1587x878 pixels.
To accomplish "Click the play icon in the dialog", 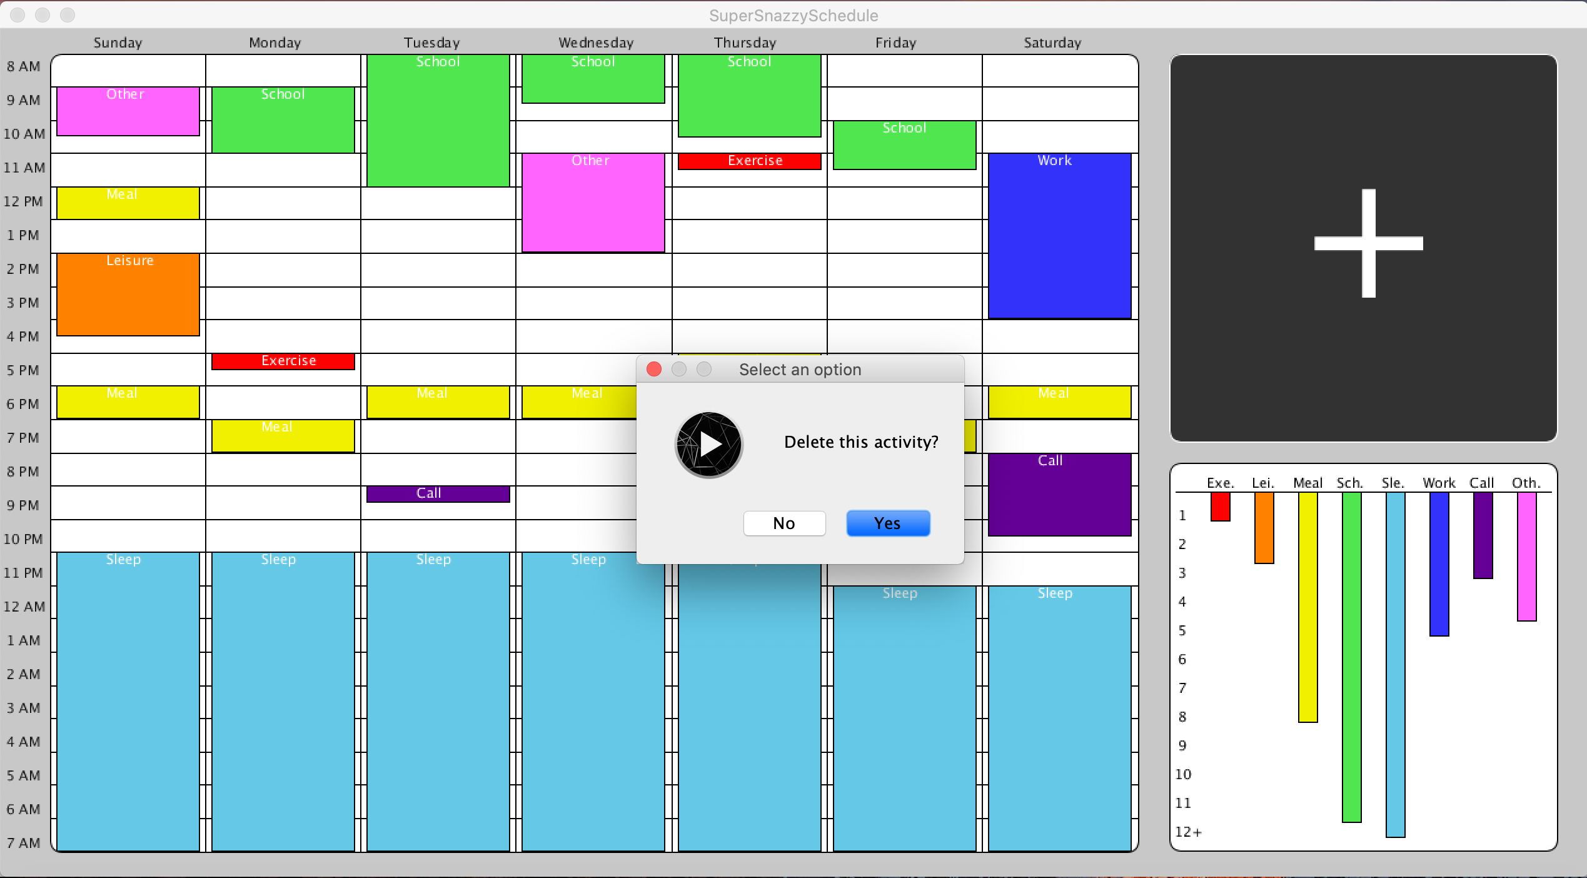I will [x=709, y=445].
